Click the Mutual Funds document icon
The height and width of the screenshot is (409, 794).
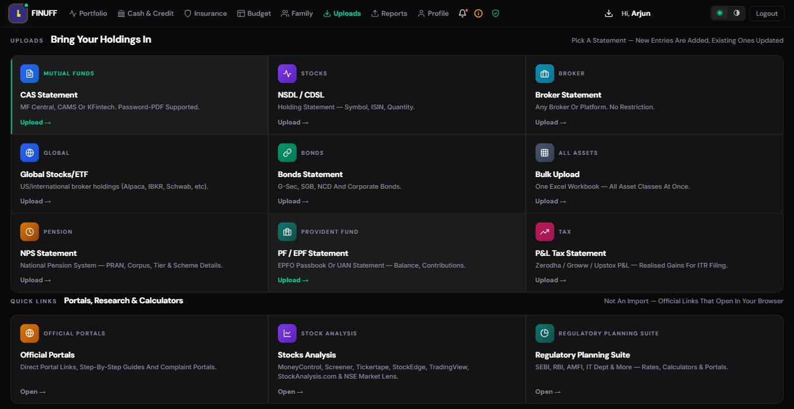coord(30,74)
